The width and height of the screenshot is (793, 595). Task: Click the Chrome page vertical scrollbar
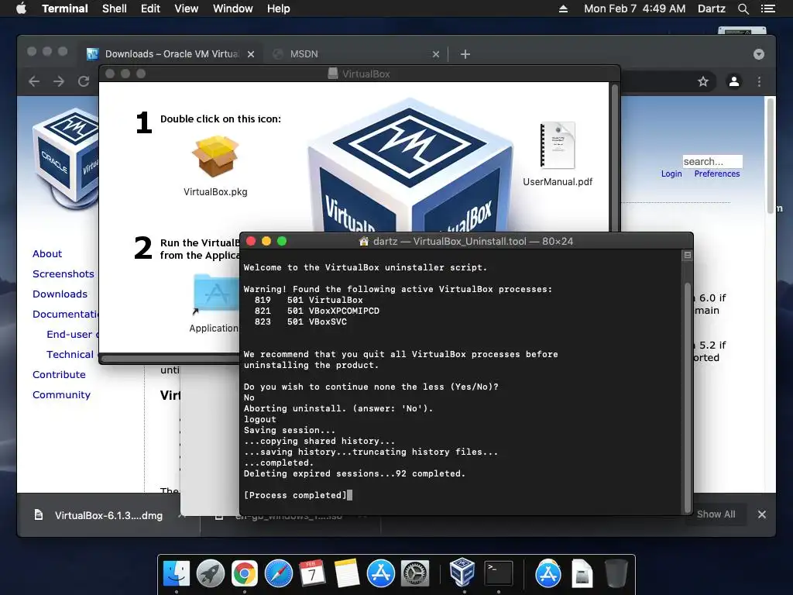click(771, 155)
